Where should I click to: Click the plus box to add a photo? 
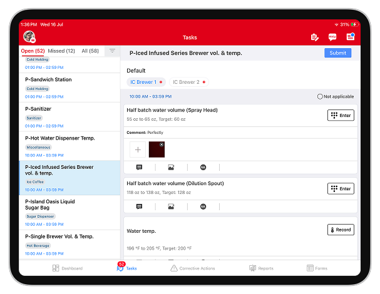[138, 150]
